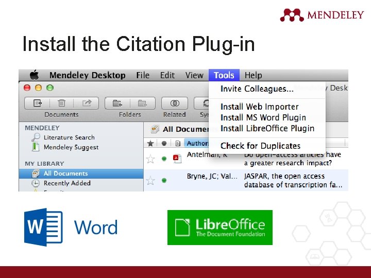The image size is (371, 278).
Task: Sort by the read status dot column header
Action: [164, 143]
